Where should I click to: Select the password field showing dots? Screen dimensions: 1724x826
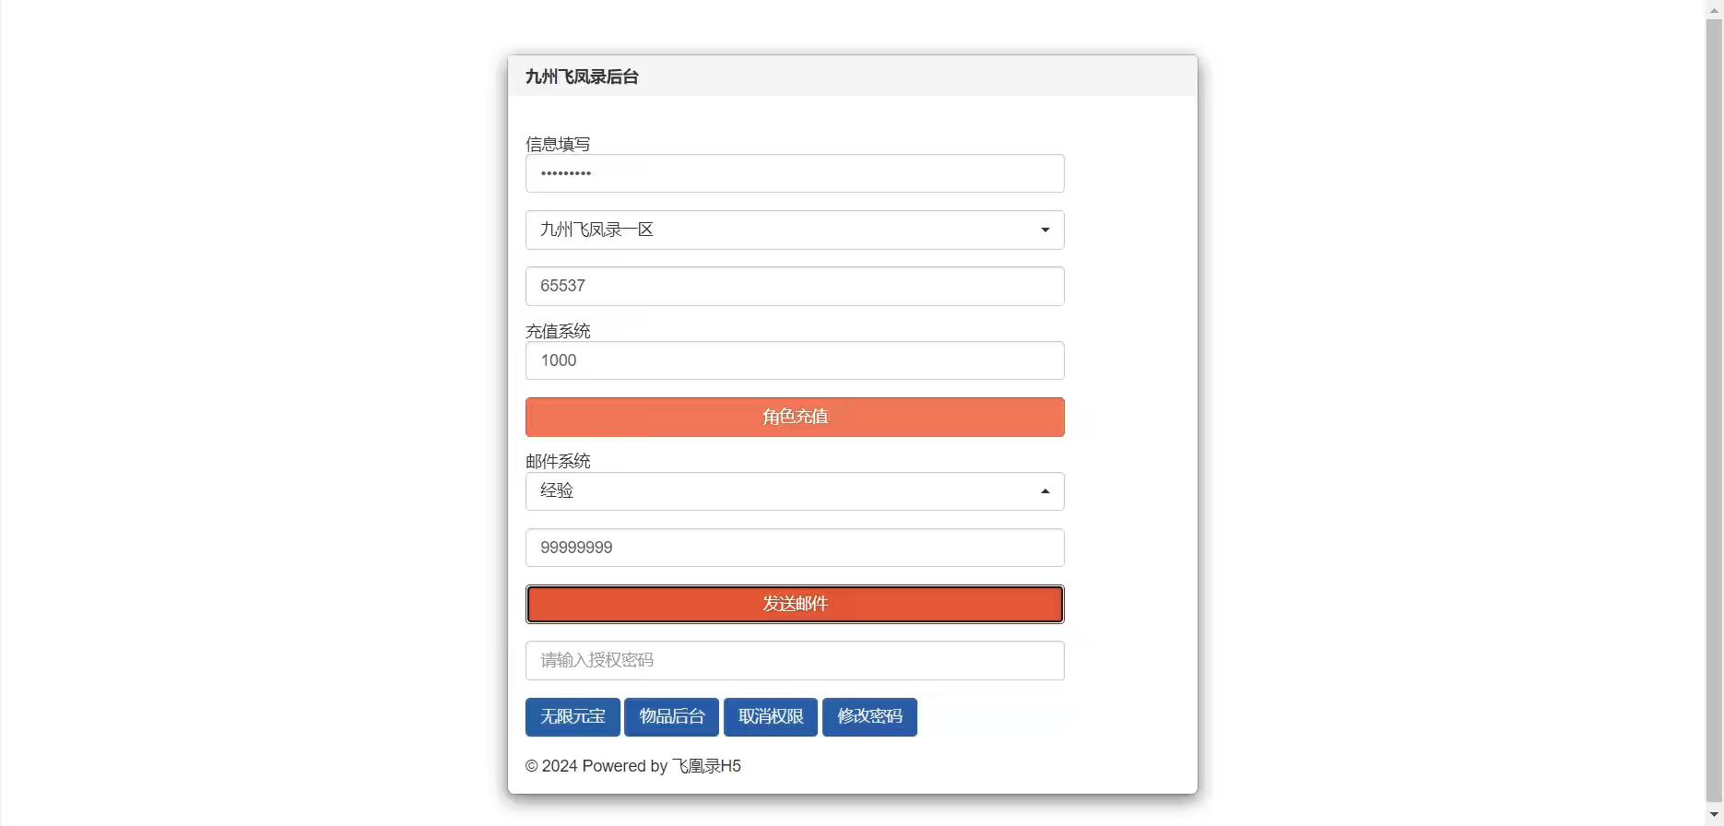(x=794, y=173)
